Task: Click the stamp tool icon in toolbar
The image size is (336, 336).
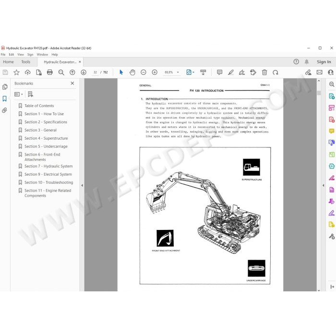Action: [253, 72]
